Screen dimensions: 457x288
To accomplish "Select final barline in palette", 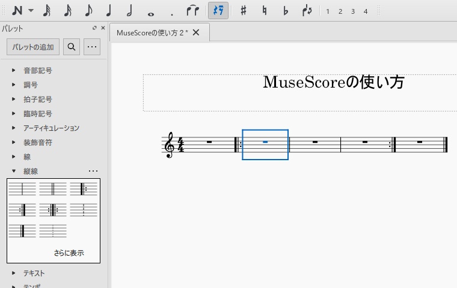I will click(22, 230).
